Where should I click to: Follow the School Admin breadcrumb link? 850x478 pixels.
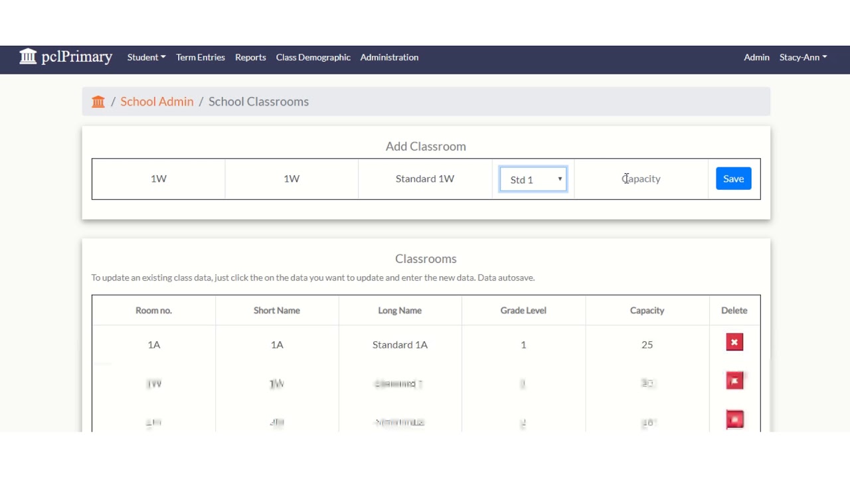point(157,102)
